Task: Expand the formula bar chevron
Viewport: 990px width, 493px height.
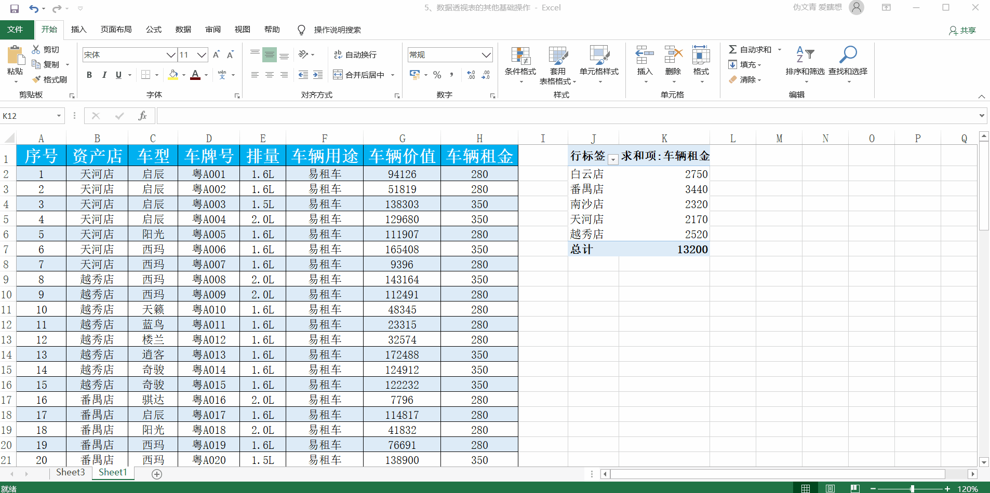Action: [x=982, y=116]
